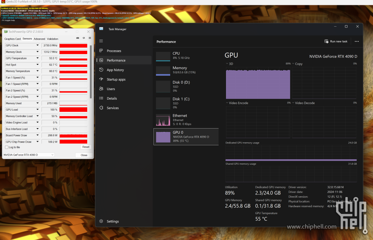Image resolution: width=373 pixels, height=240 pixels.
Task: Click the Memory Temperature 66.0 °C value
Action: (50, 71)
